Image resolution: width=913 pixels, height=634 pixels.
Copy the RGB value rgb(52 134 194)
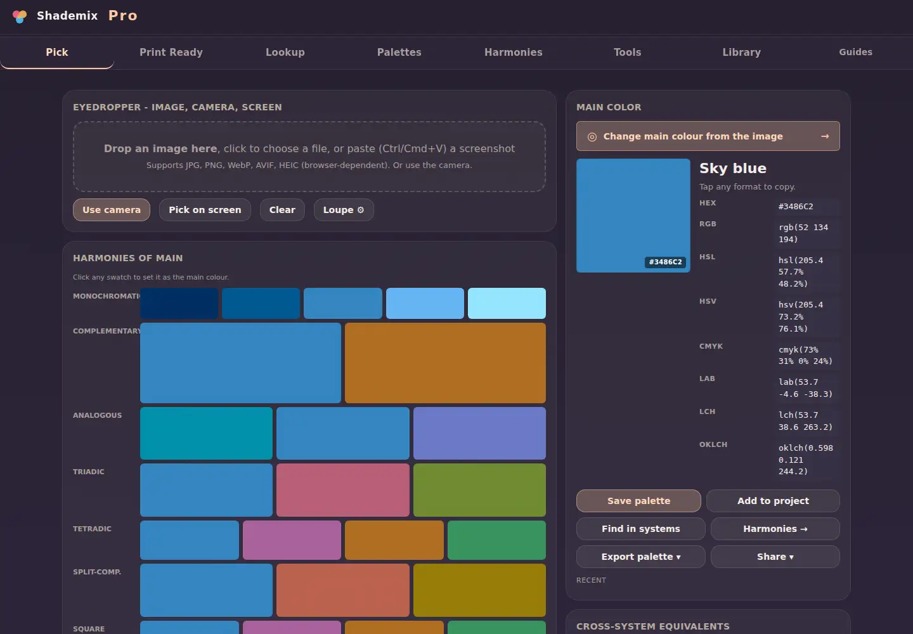click(x=807, y=233)
